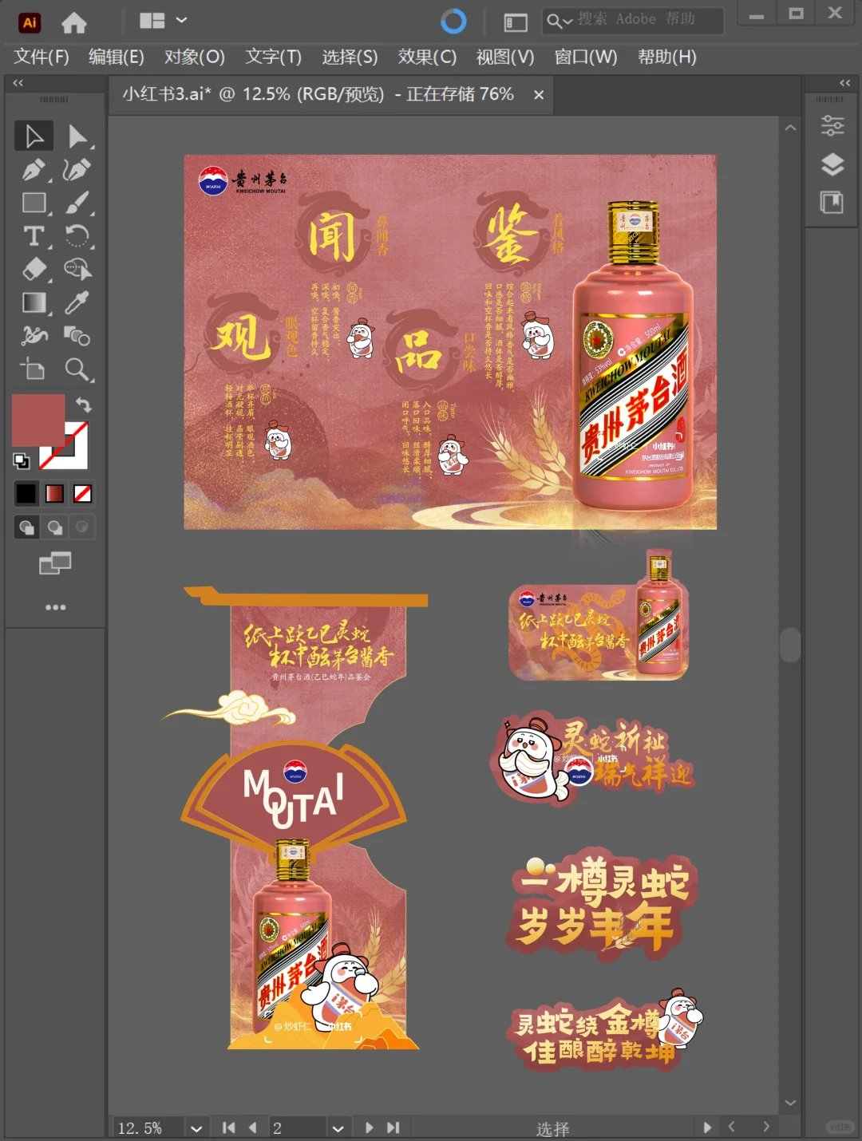The image size is (862, 1141).
Task: Open the 视图(V) menu
Action: pos(505,57)
